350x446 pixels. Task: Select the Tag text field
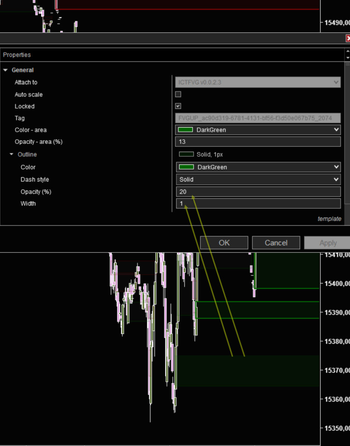tap(258, 118)
